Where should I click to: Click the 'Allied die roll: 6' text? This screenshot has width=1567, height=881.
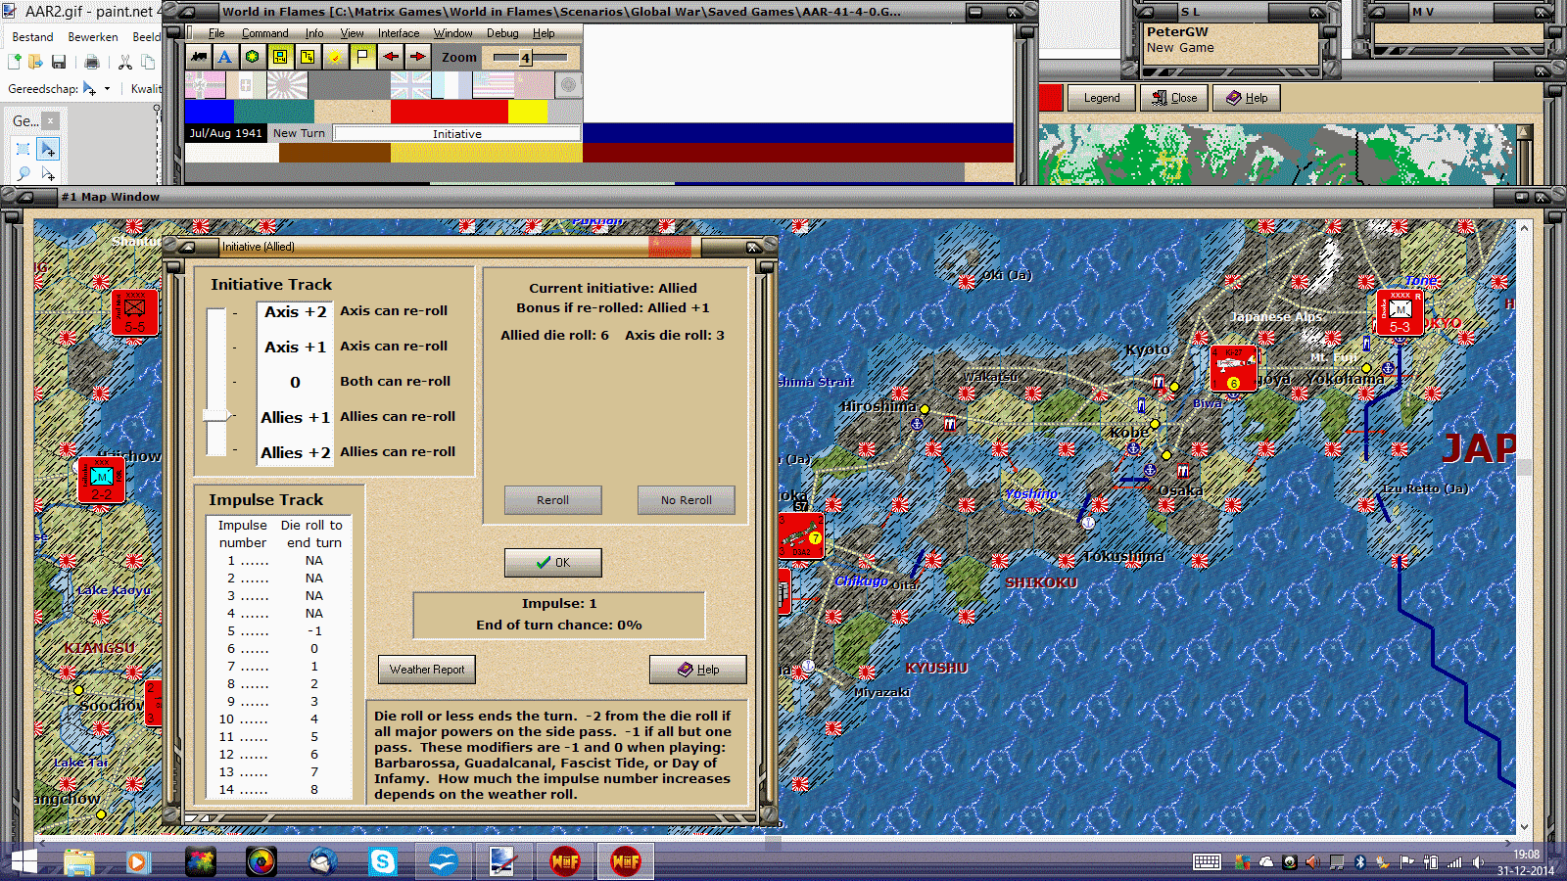point(554,335)
